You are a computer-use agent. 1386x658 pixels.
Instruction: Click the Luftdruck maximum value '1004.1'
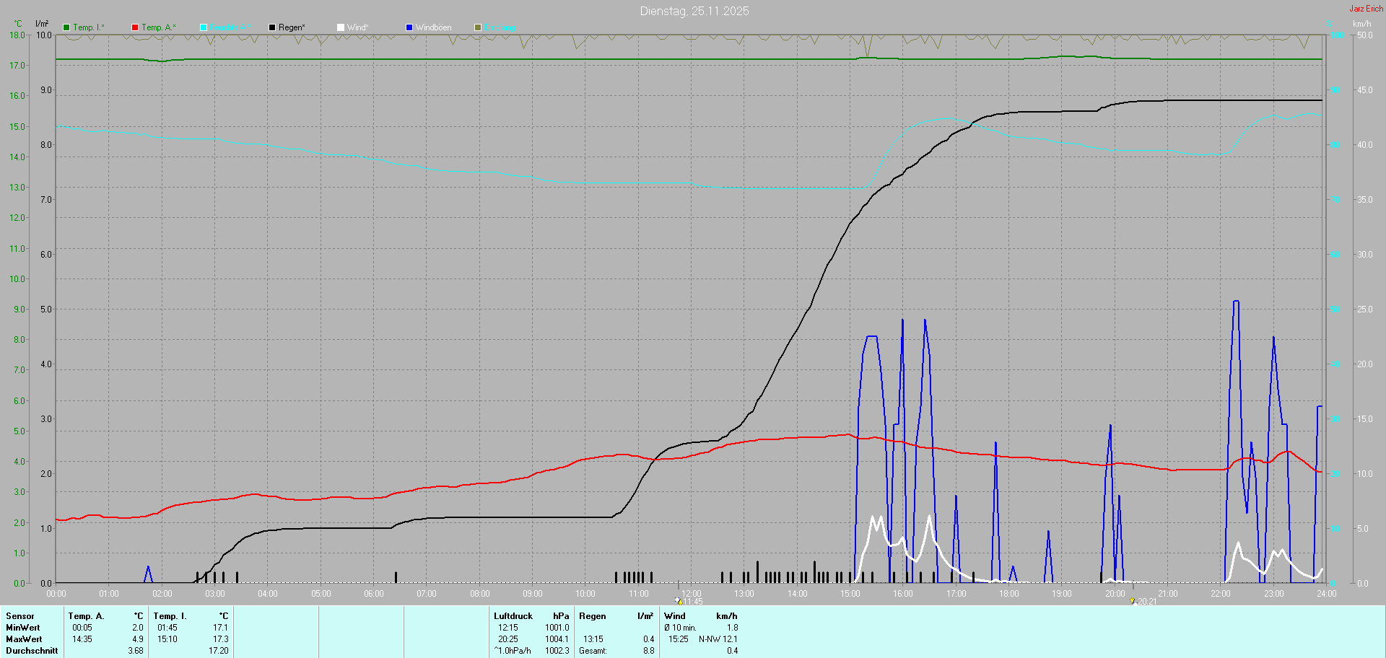pyautogui.click(x=557, y=639)
